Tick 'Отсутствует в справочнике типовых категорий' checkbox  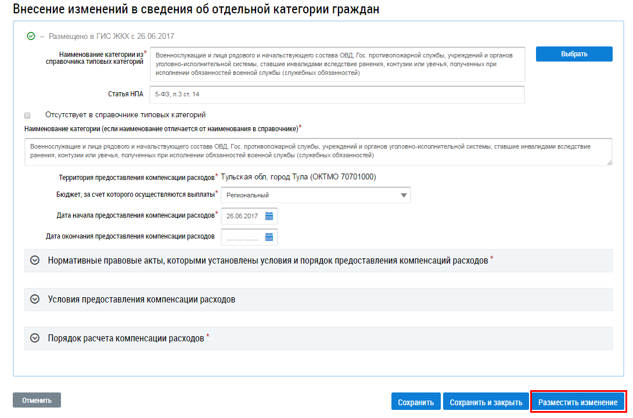pos(27,115)
